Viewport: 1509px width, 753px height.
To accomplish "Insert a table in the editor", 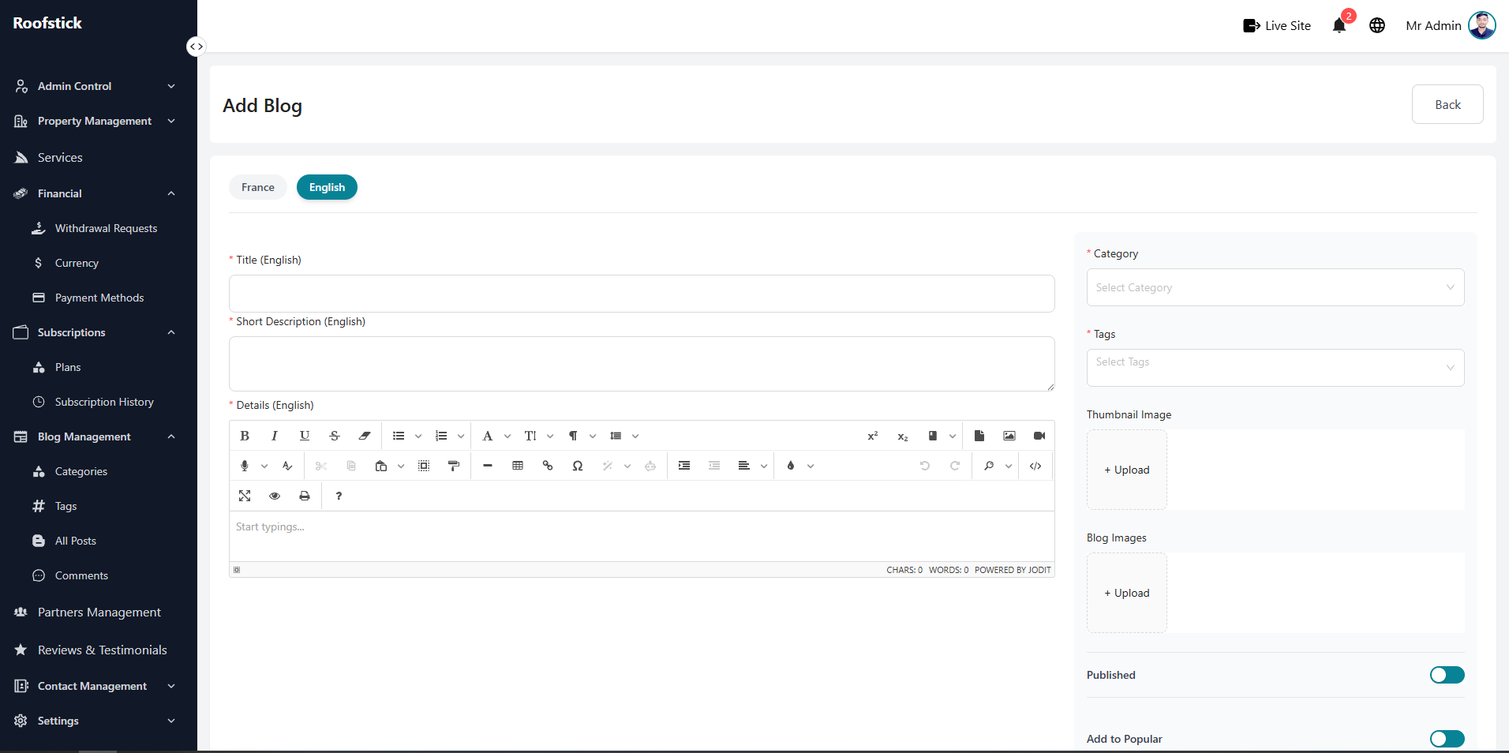I will tap(518, 466).
